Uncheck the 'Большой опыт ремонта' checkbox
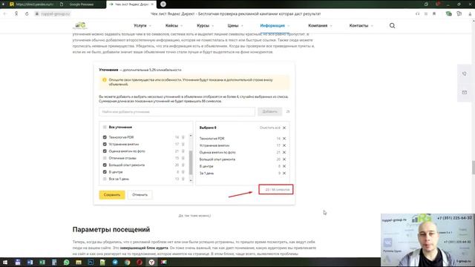 (x=105, y=165)
